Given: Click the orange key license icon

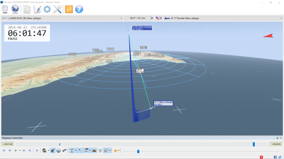Looking at the screenshot, I should 69,9.
